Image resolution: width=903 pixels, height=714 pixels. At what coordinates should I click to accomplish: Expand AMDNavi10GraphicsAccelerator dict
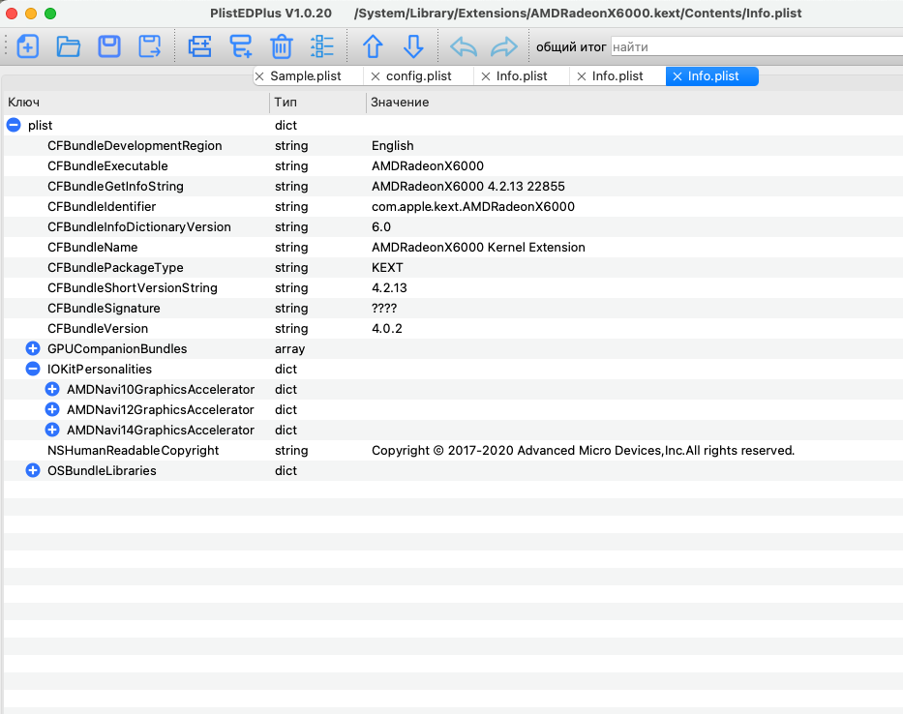(52, 389)
